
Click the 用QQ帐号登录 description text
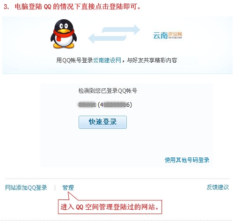click(74, 60)
